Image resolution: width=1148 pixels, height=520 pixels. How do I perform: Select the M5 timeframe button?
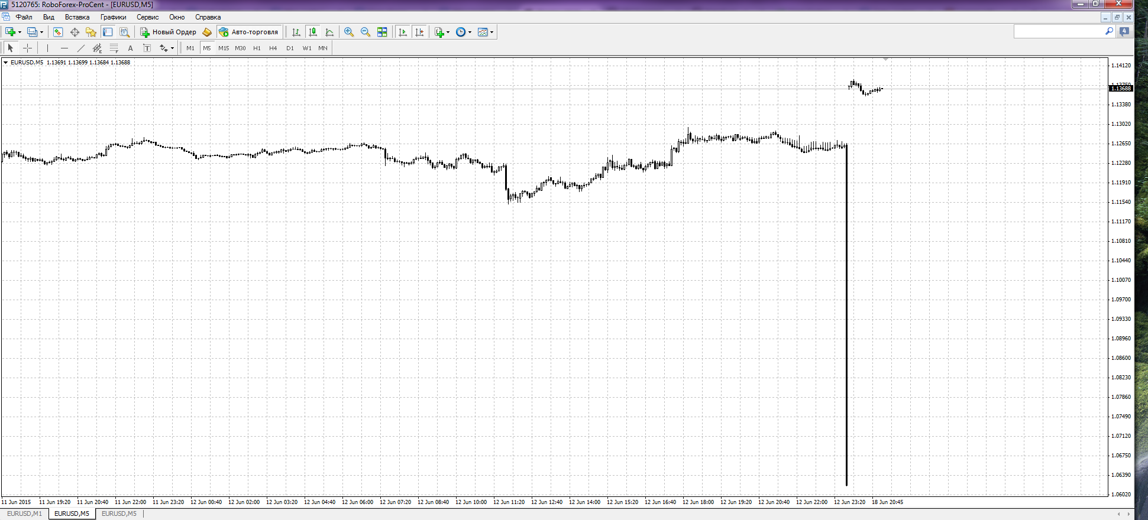point(207,48)
